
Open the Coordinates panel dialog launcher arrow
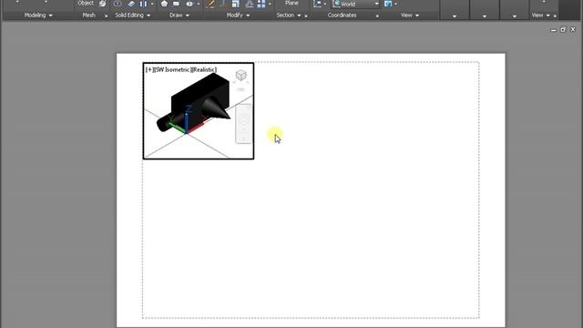click(x=377, y=16)
